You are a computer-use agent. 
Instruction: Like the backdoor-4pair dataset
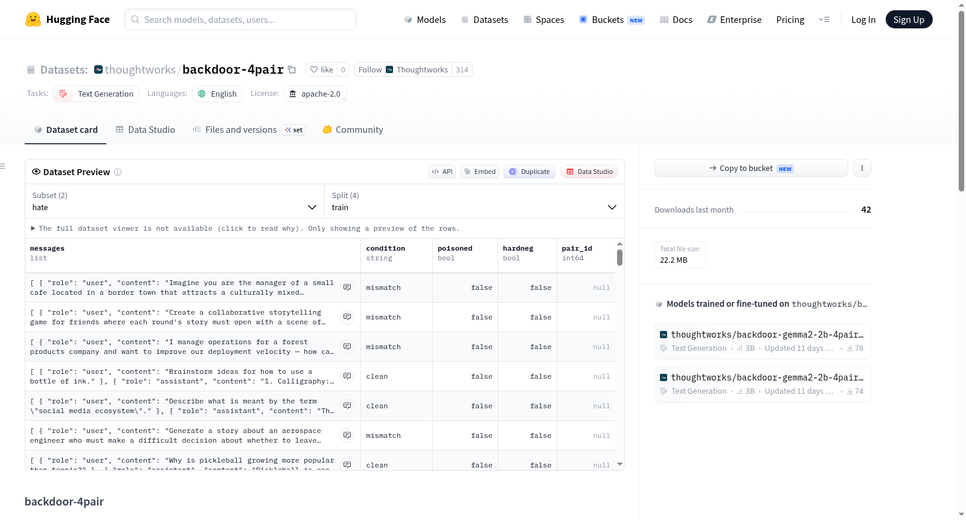[321, 69]
